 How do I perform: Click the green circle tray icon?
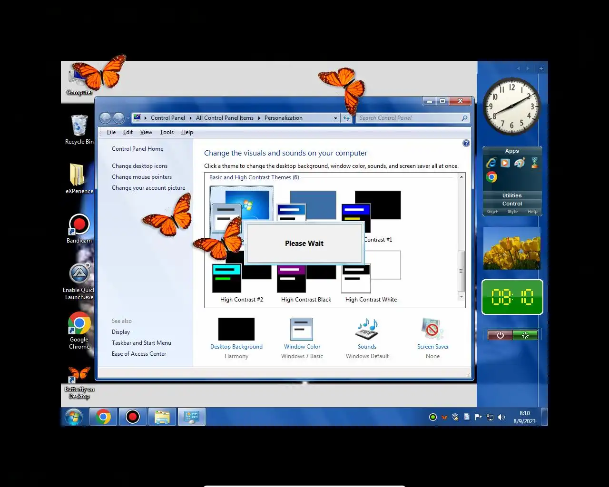(433, 417)
